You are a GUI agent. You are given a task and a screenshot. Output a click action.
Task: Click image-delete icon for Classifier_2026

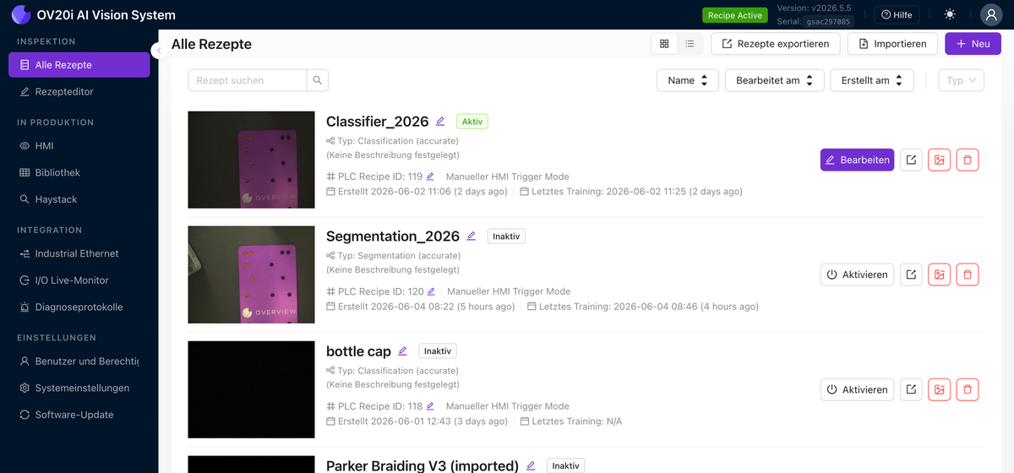click(x=940, y=160)
